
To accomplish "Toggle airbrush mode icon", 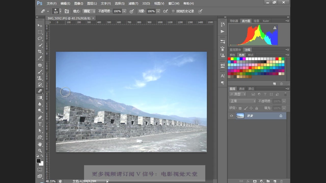I will click(x=166, y=11).
